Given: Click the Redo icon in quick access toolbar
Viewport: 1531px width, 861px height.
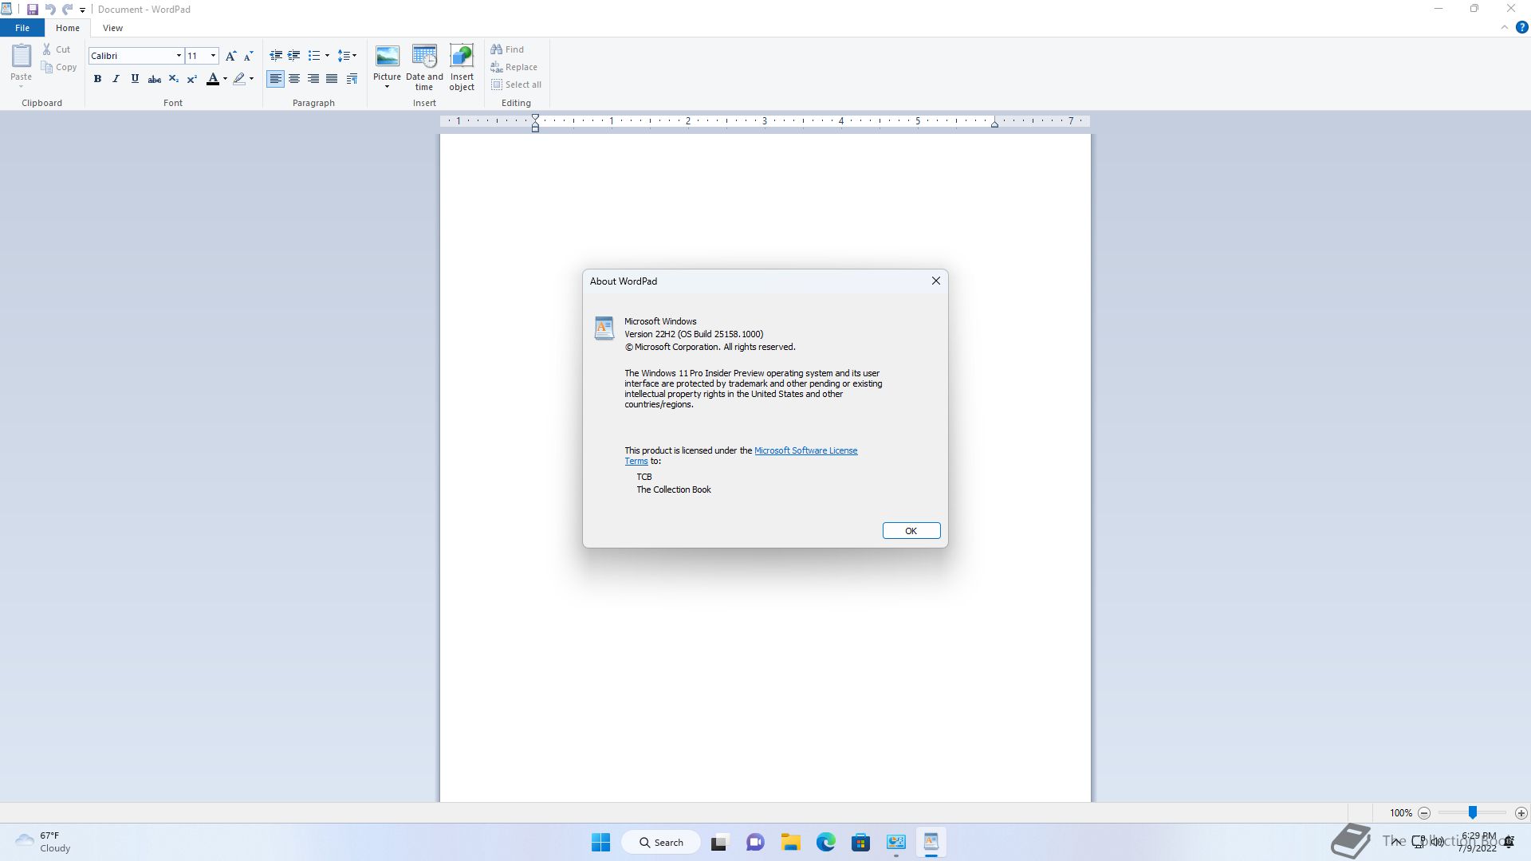Looking at the screenshot, I should click(68, 10).
